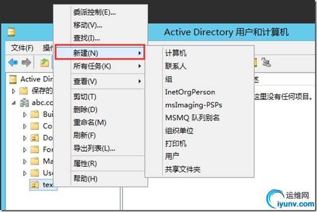Select the 保存的 queries folder

tap(36, 91)
